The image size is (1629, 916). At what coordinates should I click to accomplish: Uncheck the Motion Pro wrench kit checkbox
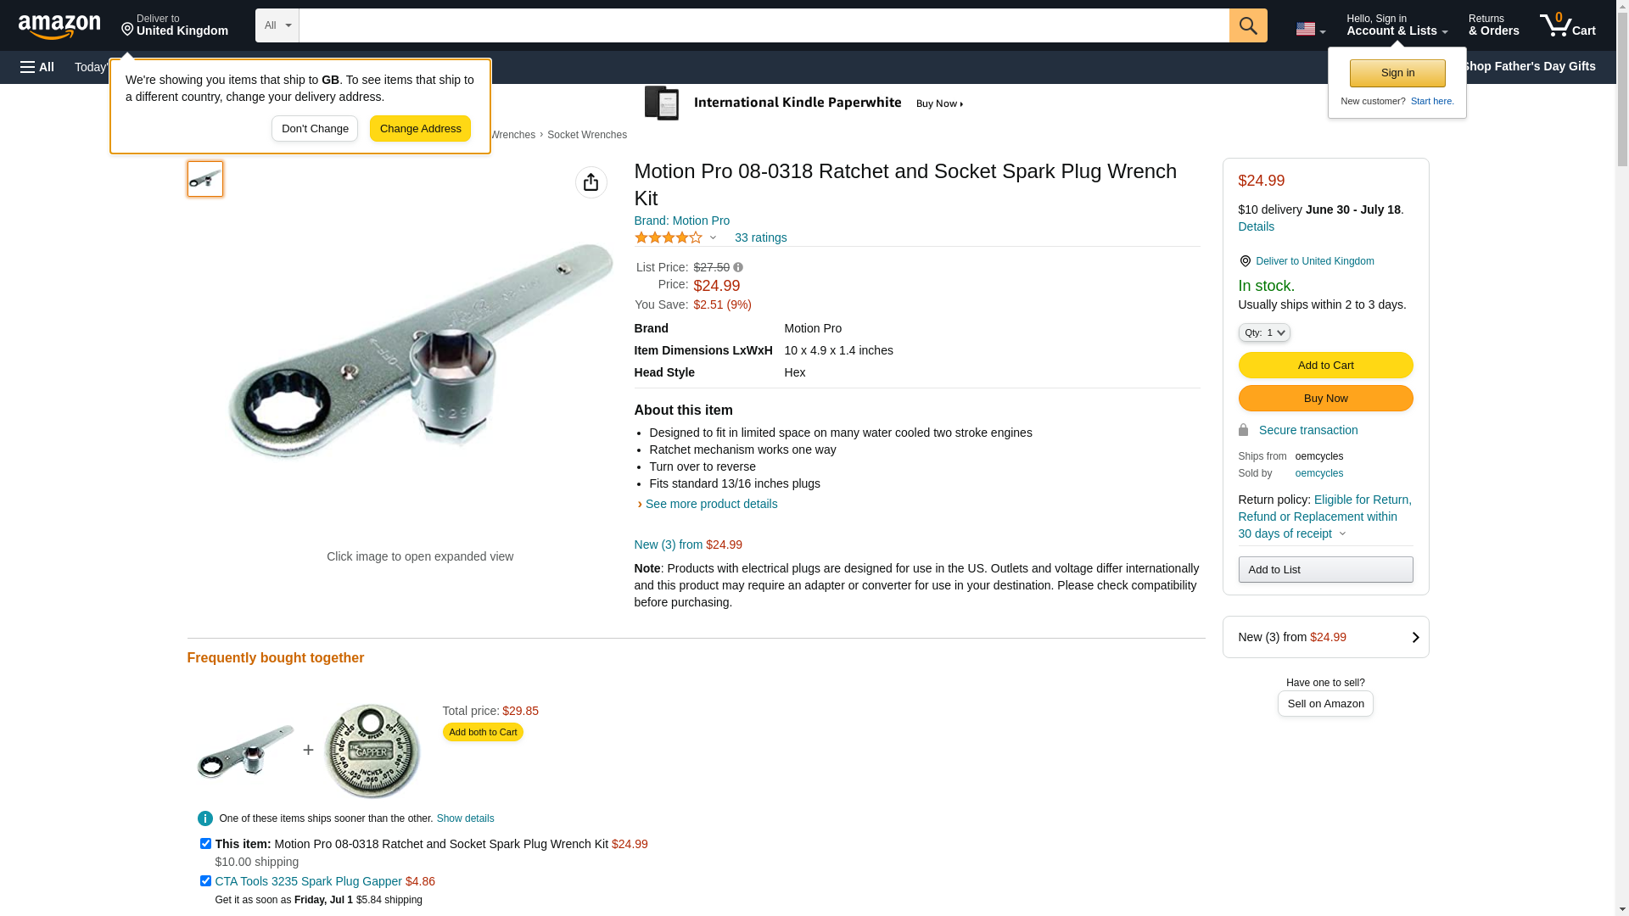tap(205, 844)
